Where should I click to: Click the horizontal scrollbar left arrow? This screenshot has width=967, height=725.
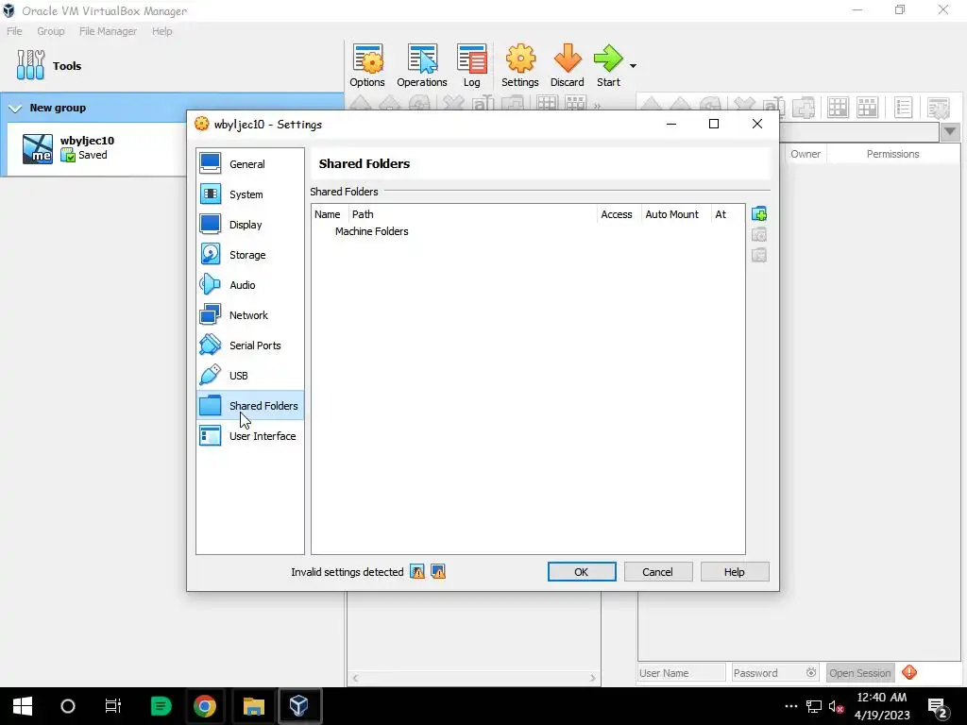click(355, 678)
